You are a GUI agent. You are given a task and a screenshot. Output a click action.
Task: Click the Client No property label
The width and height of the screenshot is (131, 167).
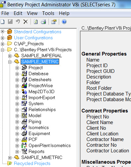(96, 128)
